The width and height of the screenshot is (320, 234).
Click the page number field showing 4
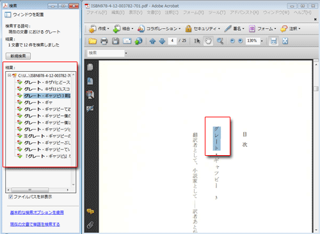click(172, 40)
